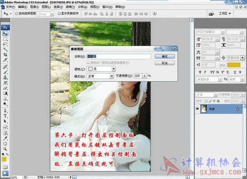Apply underline style in character panel
This screenshot has height=179, width=247.
point(235,72)
